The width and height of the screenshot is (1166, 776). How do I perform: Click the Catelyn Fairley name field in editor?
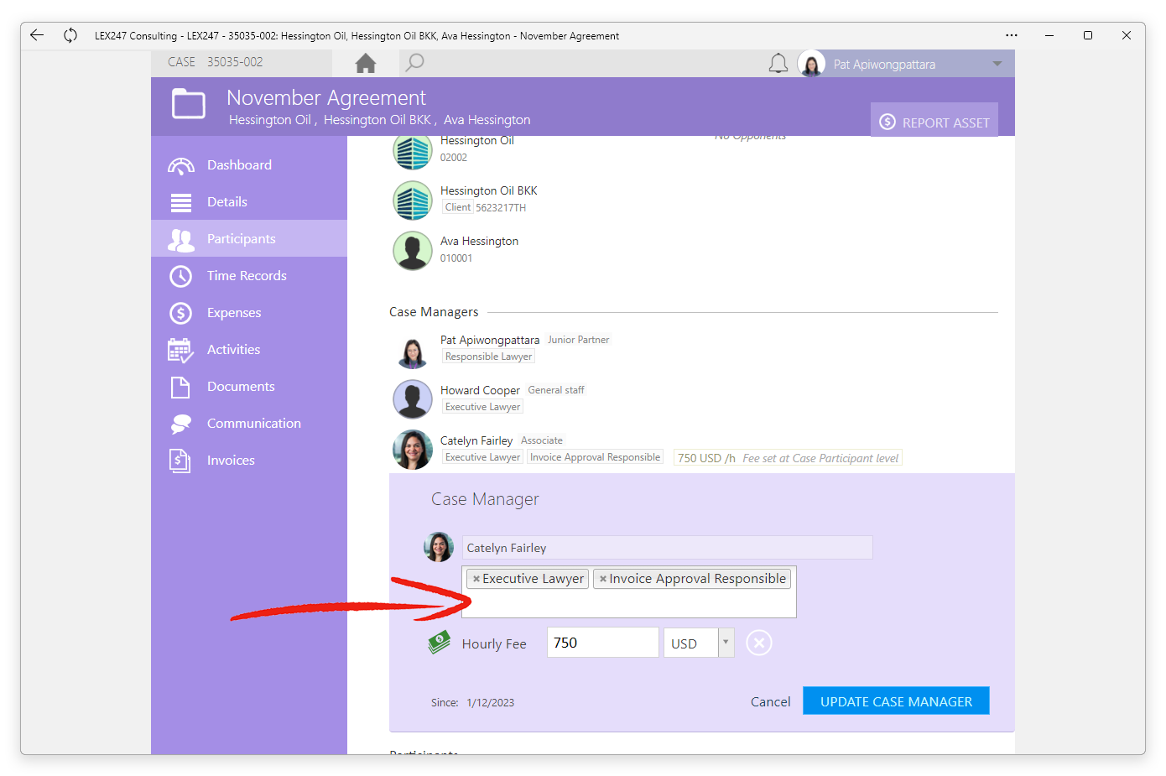(667, 548)
